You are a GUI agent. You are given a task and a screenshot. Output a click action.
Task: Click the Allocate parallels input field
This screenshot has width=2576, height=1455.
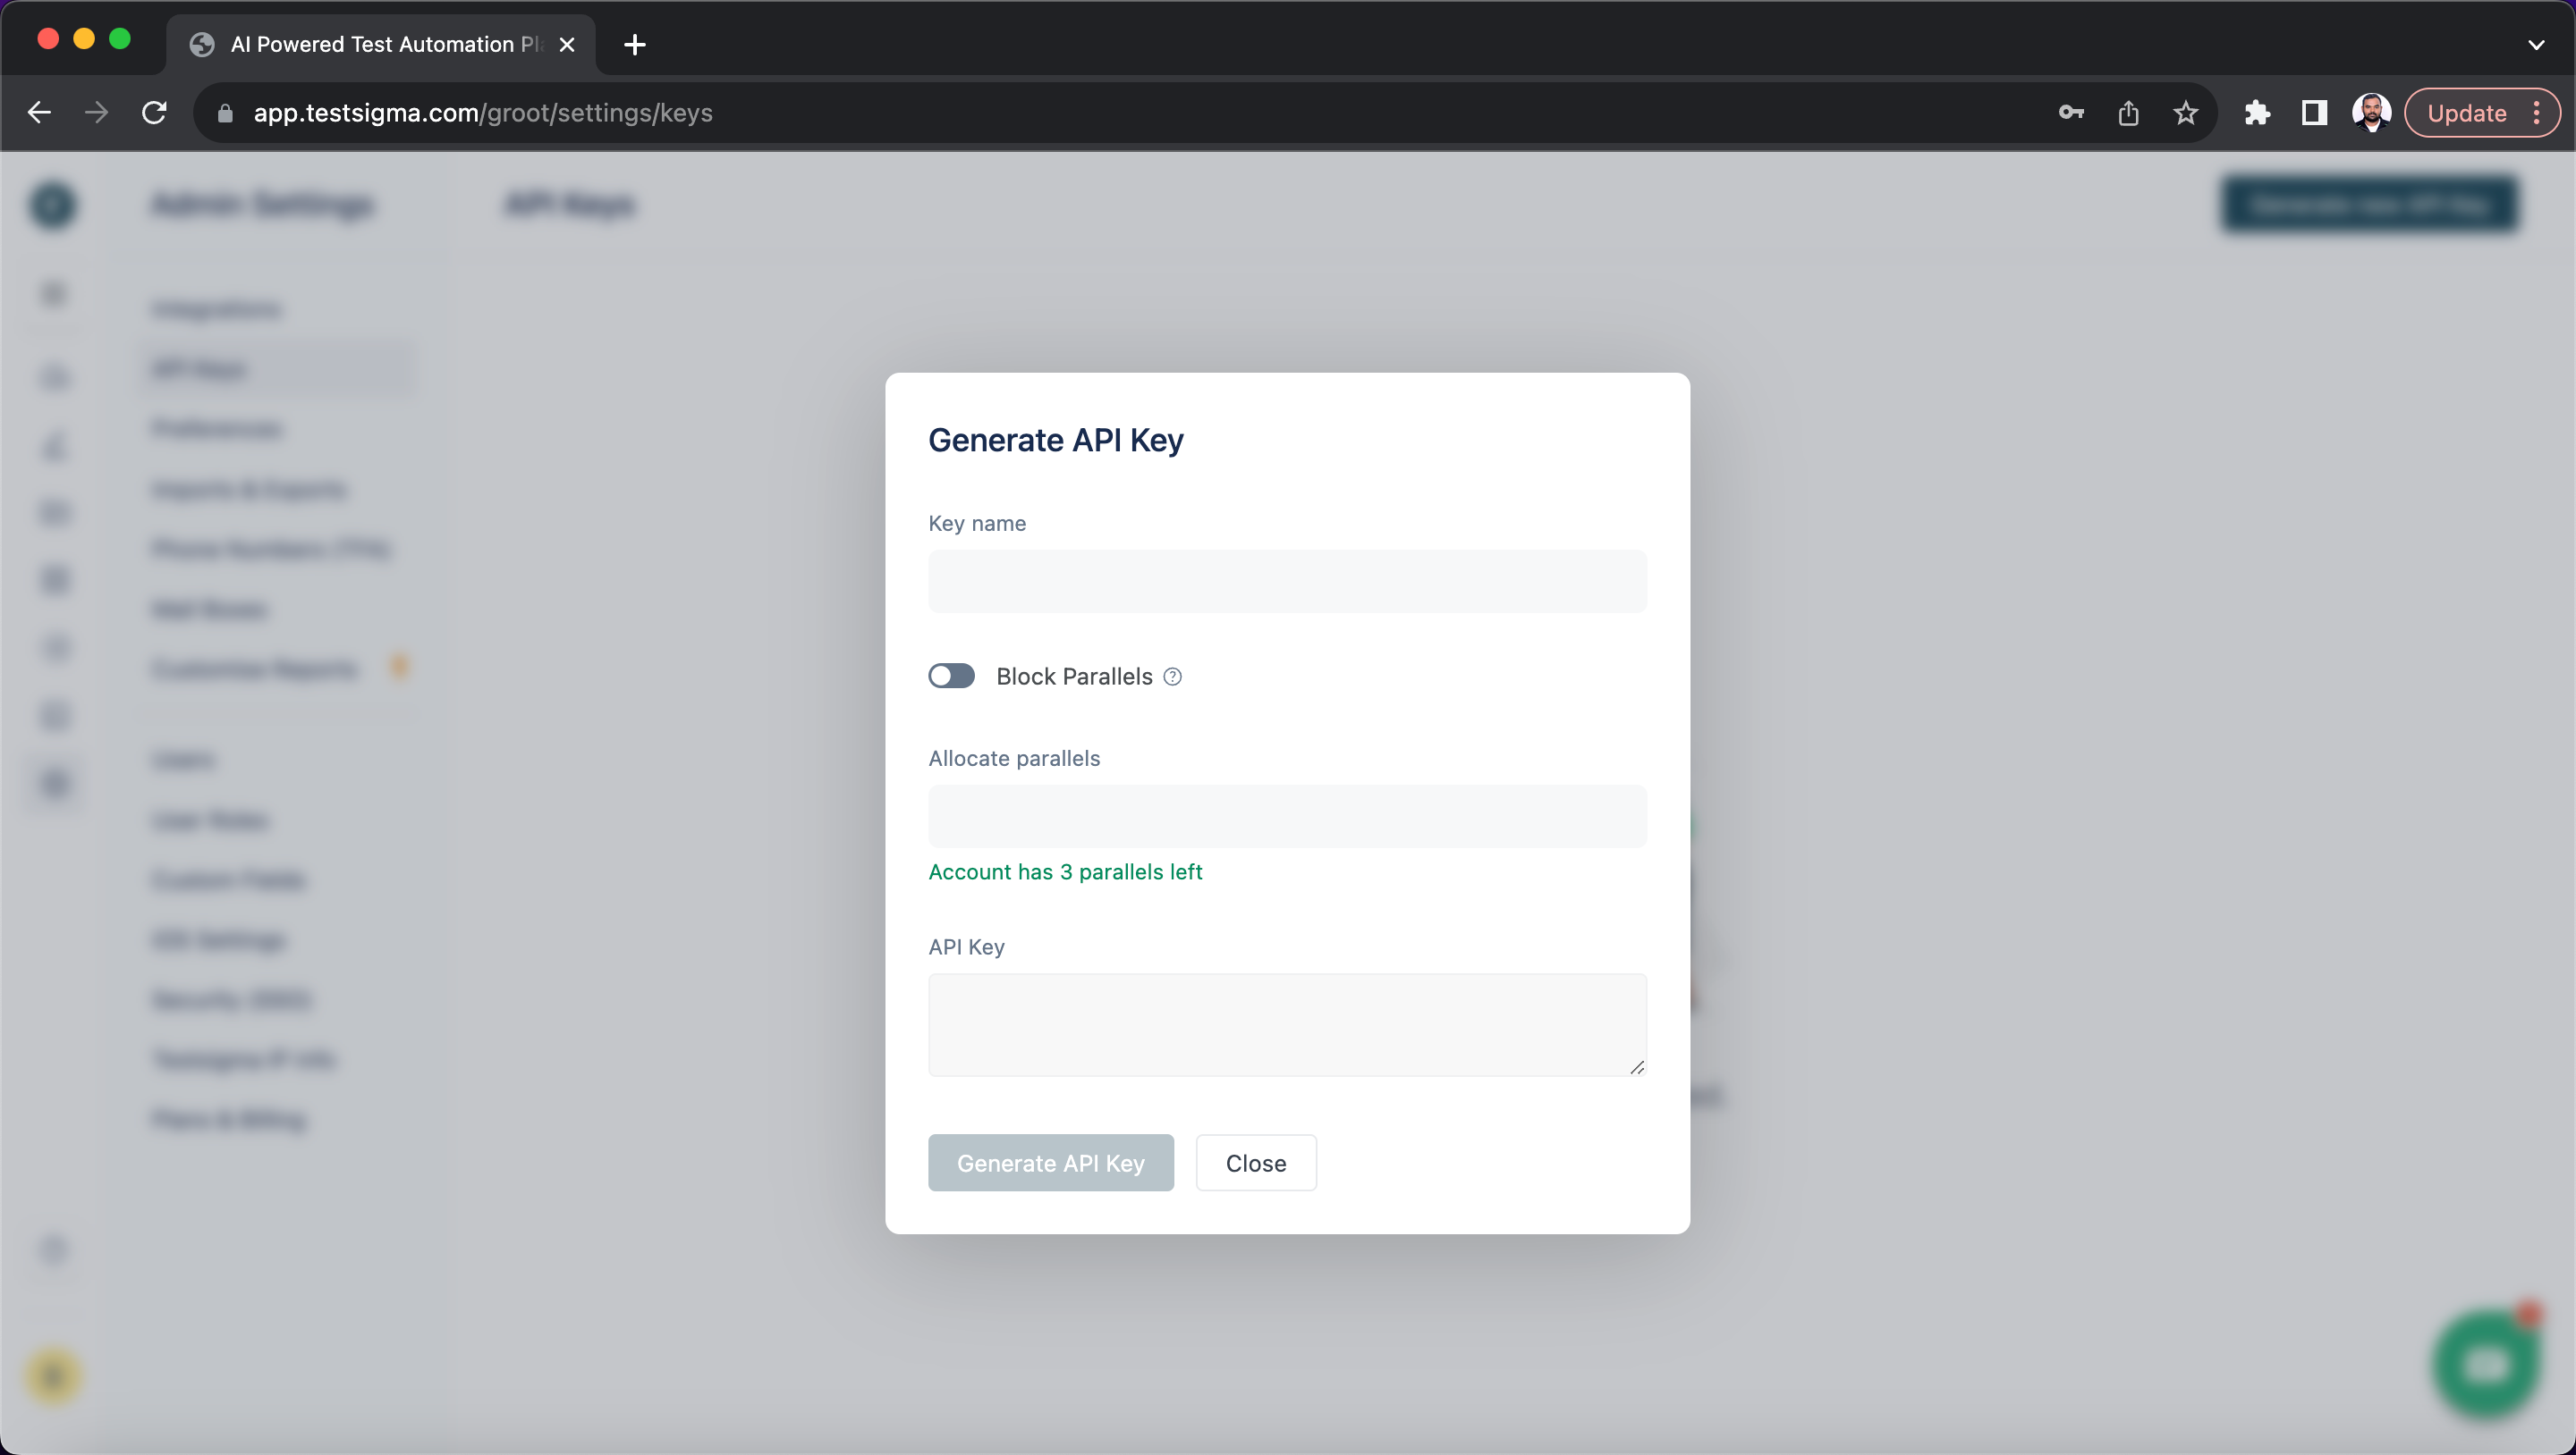pos(1286,817)
